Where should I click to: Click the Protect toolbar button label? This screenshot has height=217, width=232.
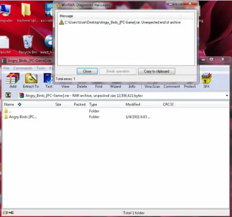point(190,86)
